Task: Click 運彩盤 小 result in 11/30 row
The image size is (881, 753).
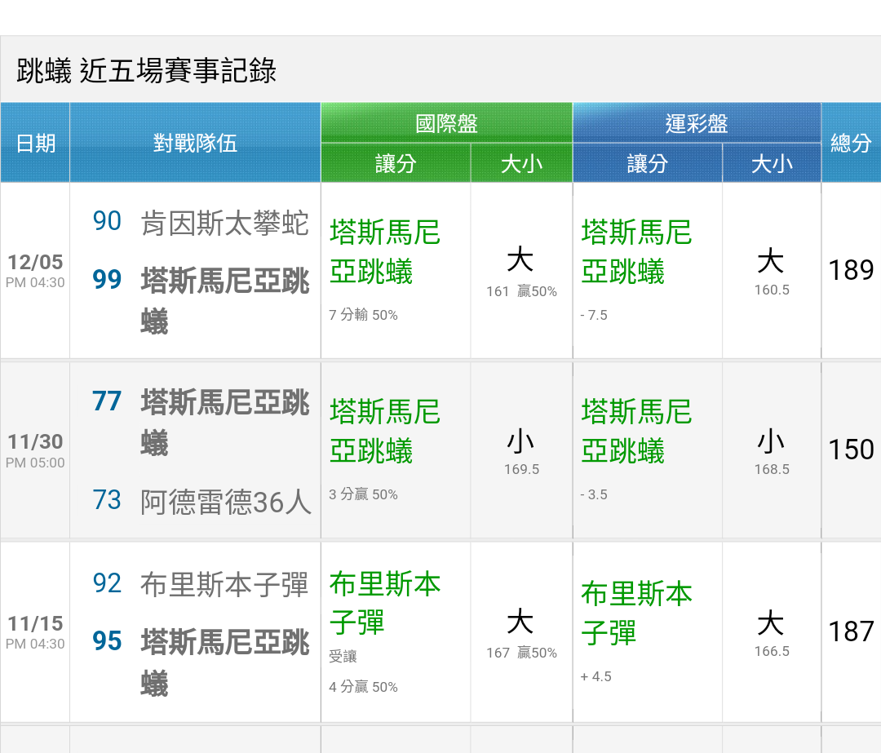Action: [x=771, y=441]
